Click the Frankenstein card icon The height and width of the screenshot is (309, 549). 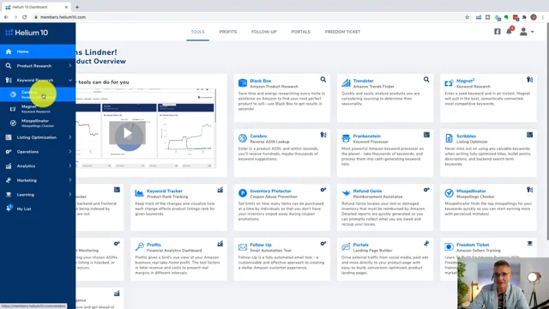point(346,138)
